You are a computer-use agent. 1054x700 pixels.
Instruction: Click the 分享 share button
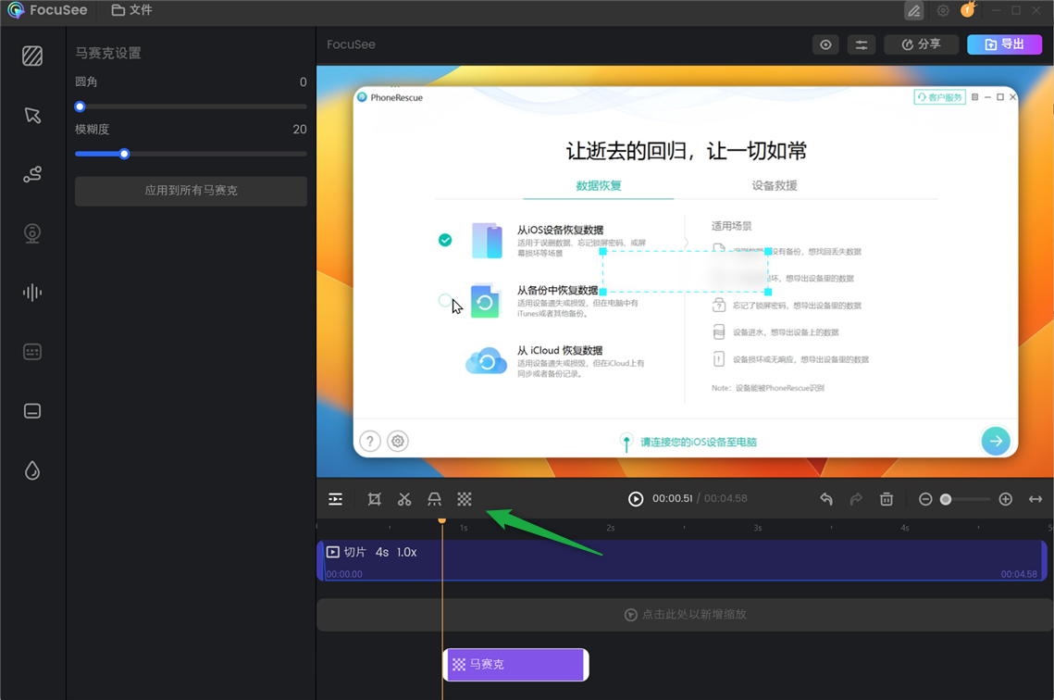921,44
